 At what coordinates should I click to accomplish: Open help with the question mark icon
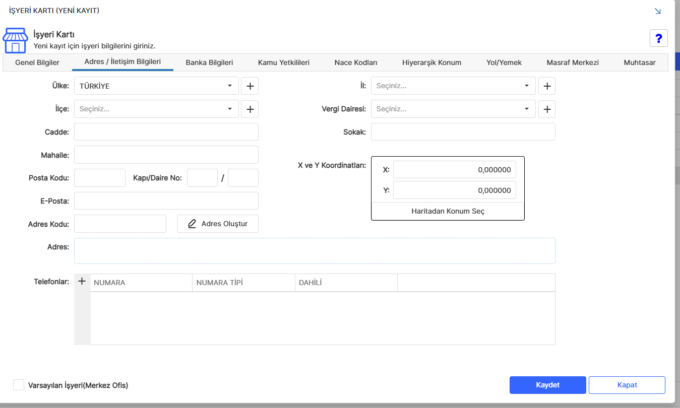659,38
